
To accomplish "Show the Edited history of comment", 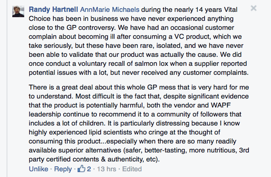I will coord(131,169).
